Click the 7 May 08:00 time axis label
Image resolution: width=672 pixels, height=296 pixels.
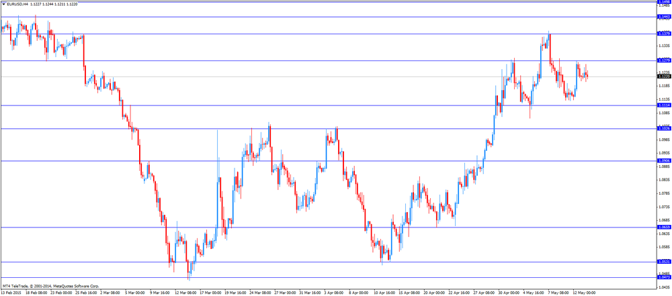click(x=559, y=293)
